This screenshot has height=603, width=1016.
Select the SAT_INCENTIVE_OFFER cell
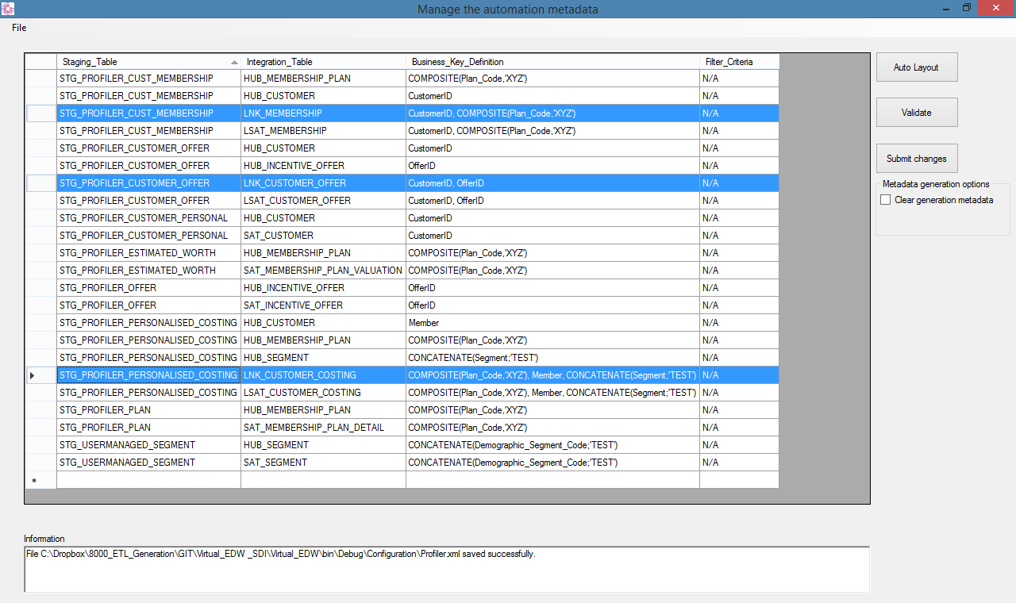323,305
